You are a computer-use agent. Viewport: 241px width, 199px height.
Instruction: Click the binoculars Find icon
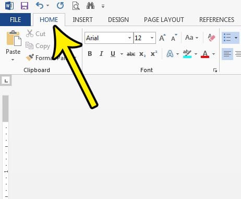click(90, 6)
